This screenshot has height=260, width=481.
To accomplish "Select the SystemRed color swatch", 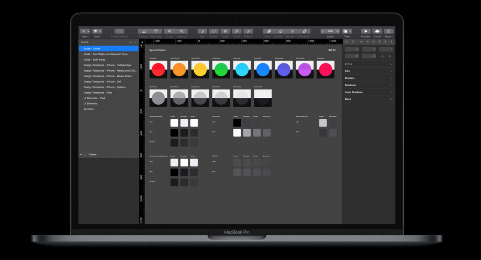I will click(158, 70).
